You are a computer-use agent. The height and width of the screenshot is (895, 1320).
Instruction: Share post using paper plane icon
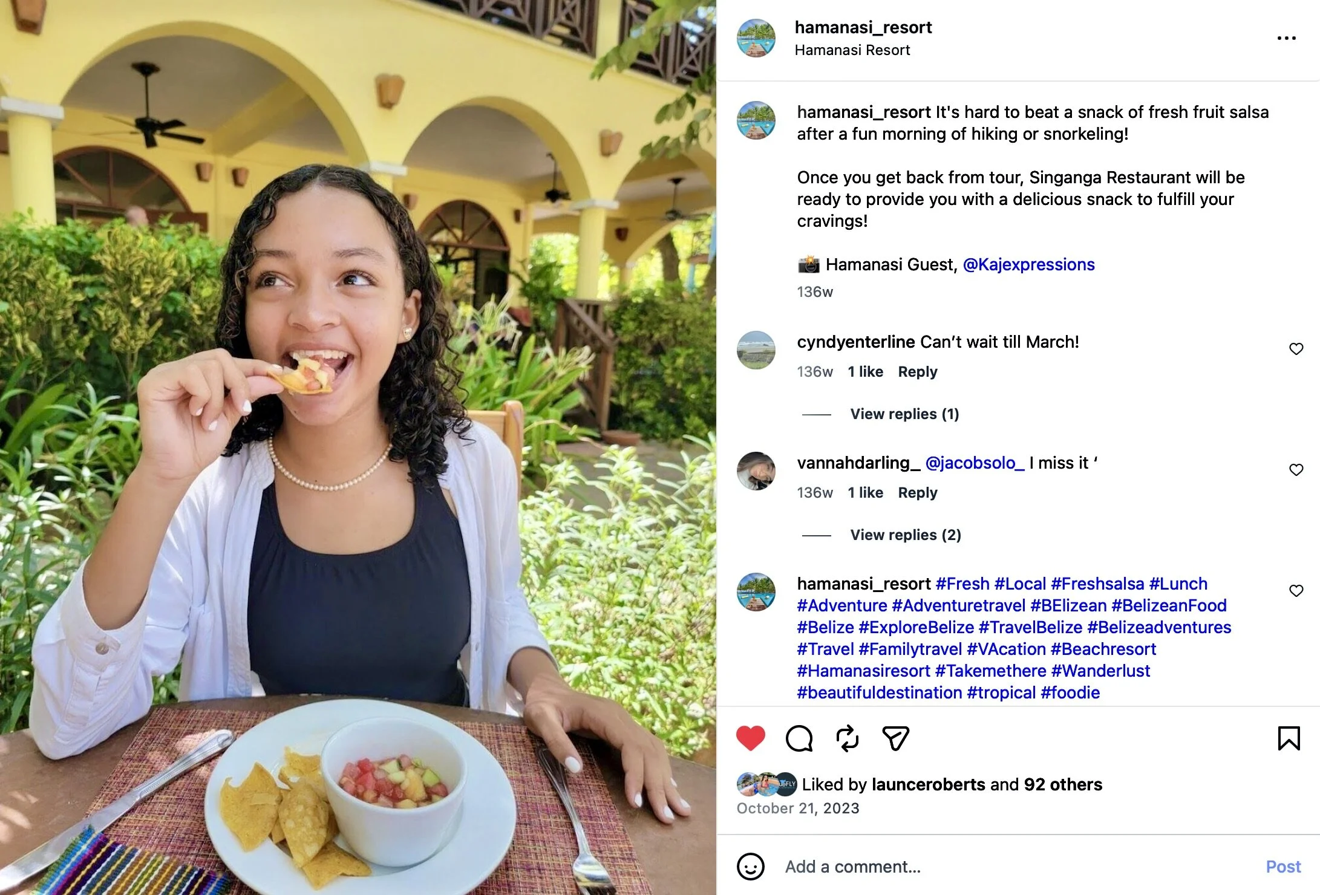point(896,738)
